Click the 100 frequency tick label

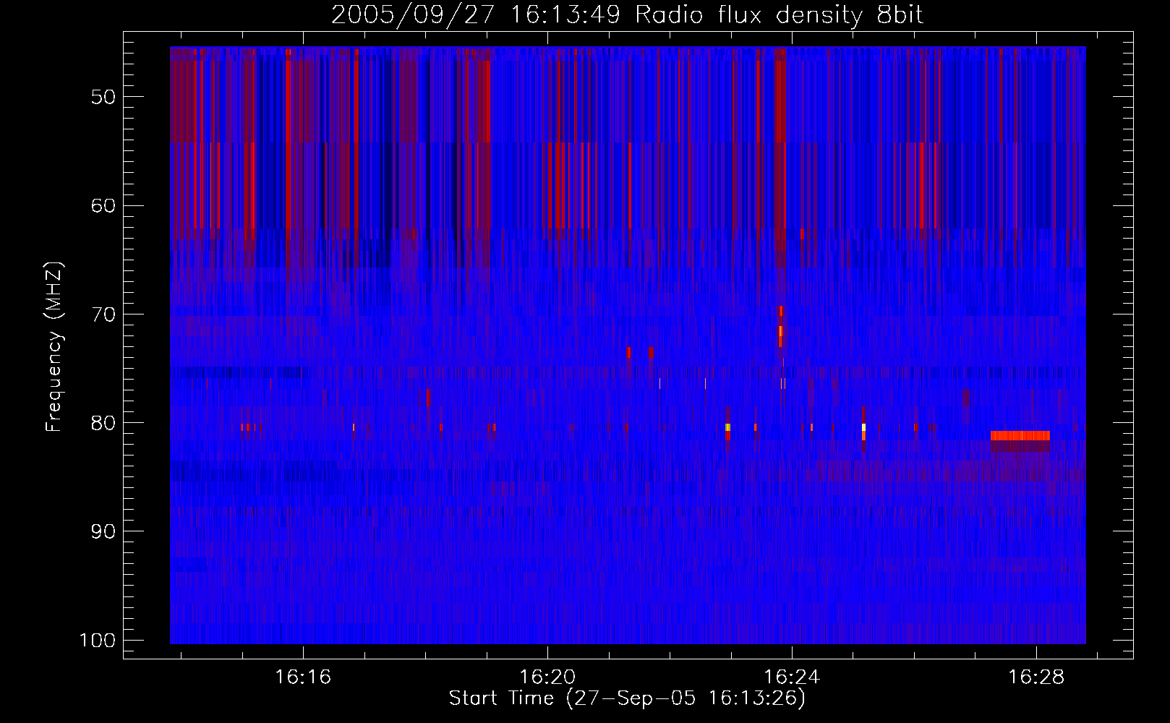pos(97,641)
